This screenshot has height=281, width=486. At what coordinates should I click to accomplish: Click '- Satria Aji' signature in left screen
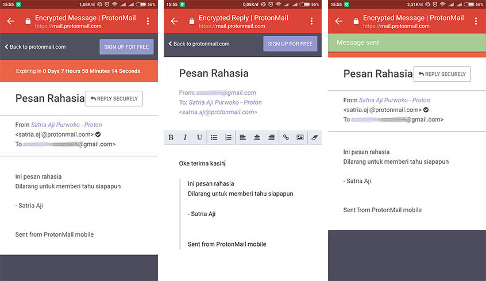pos(29,206)
